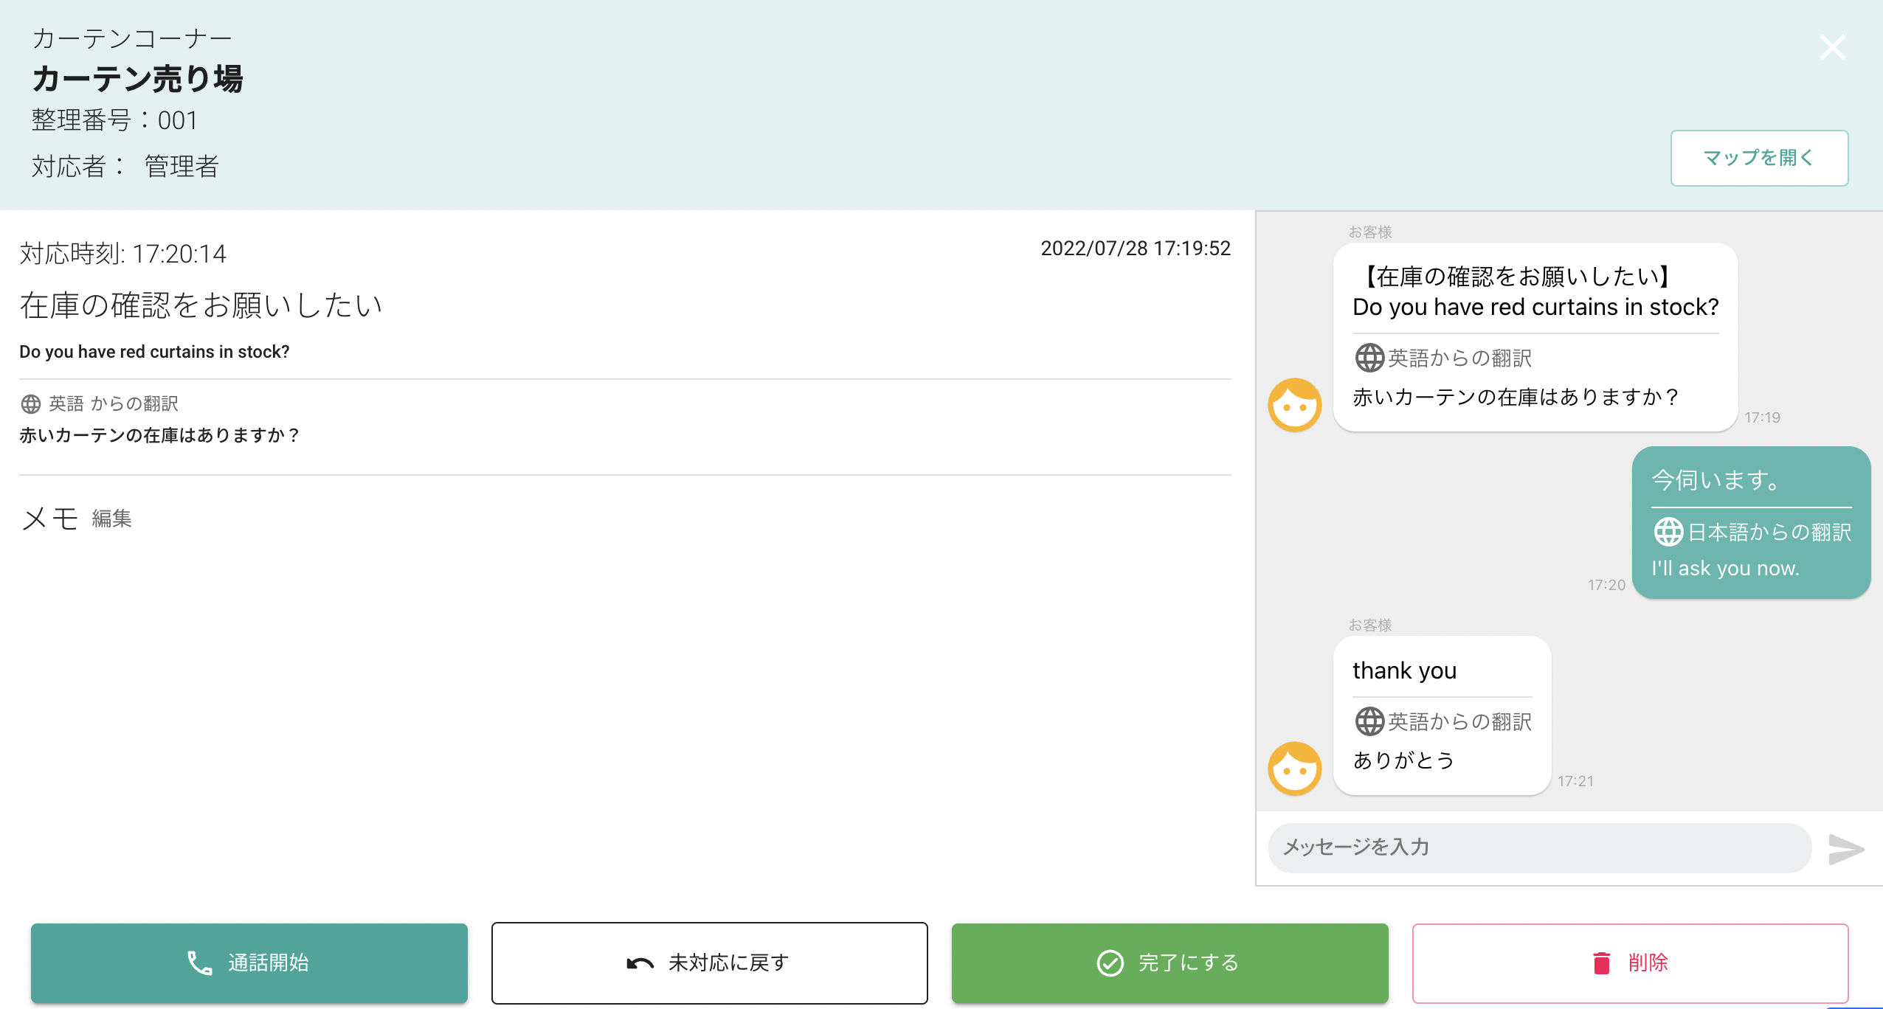The width and height of the screenshot is (1883, 1009).
Task: Click the 編集 link next to メモ
Action: pos(112,519)
